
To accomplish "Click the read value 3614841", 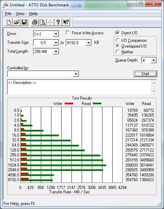I will (147, 165).
